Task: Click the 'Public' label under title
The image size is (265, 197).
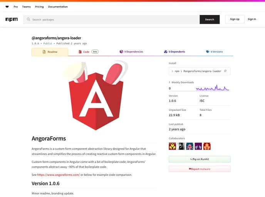Action: pos(48,43)
